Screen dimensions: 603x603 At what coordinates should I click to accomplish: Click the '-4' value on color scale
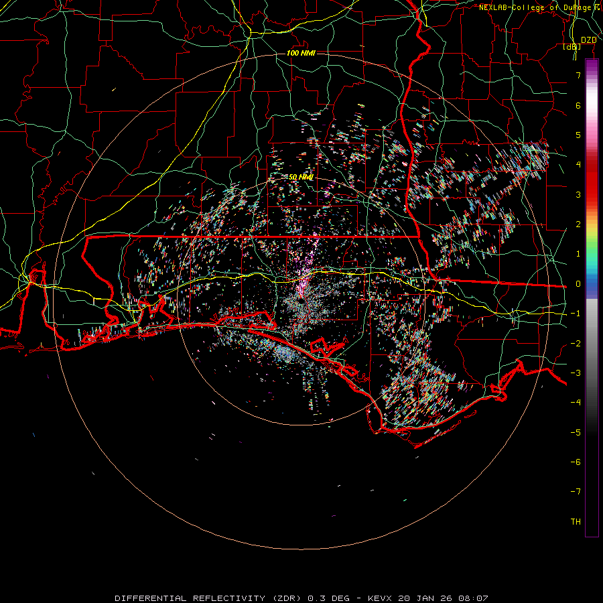coord(576,403)
